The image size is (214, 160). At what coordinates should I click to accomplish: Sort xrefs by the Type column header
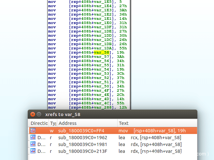53,123
